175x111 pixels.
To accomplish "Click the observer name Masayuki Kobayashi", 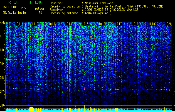I will [100, 3].
